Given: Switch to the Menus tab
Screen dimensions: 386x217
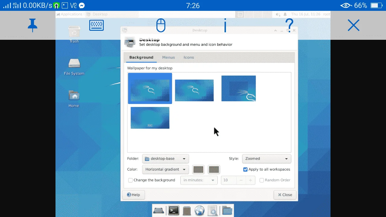Looking at the screenshot, I should click(168, 57).
